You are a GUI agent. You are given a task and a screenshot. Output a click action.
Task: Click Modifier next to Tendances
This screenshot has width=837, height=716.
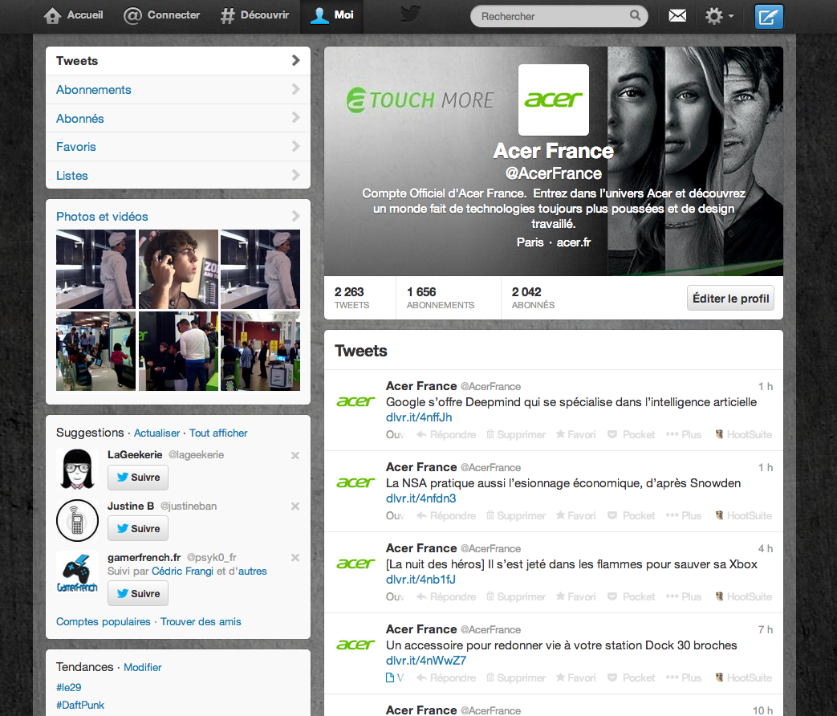(143, 667)
